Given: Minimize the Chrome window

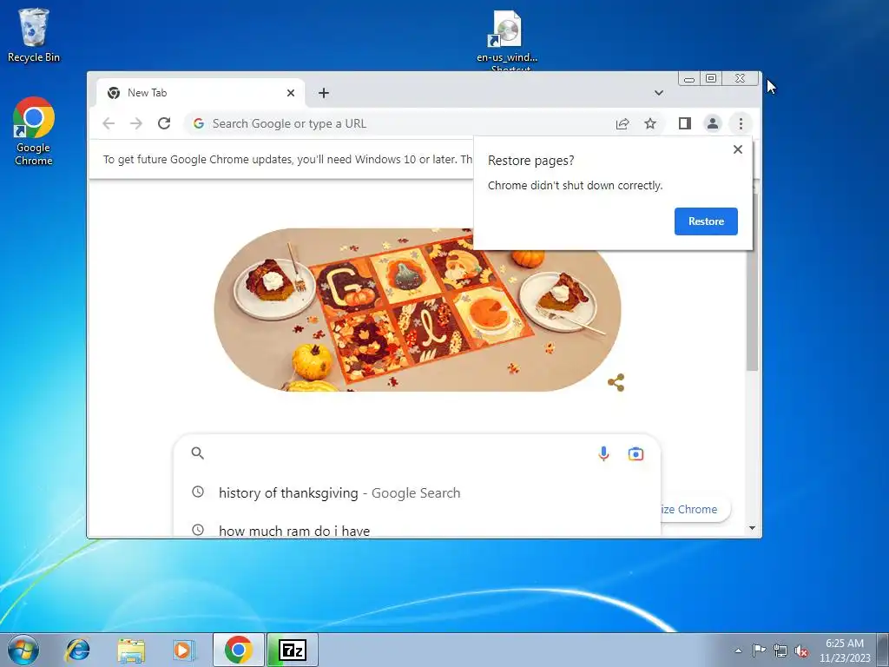Looking at the screenshot, I should [688, 78].
